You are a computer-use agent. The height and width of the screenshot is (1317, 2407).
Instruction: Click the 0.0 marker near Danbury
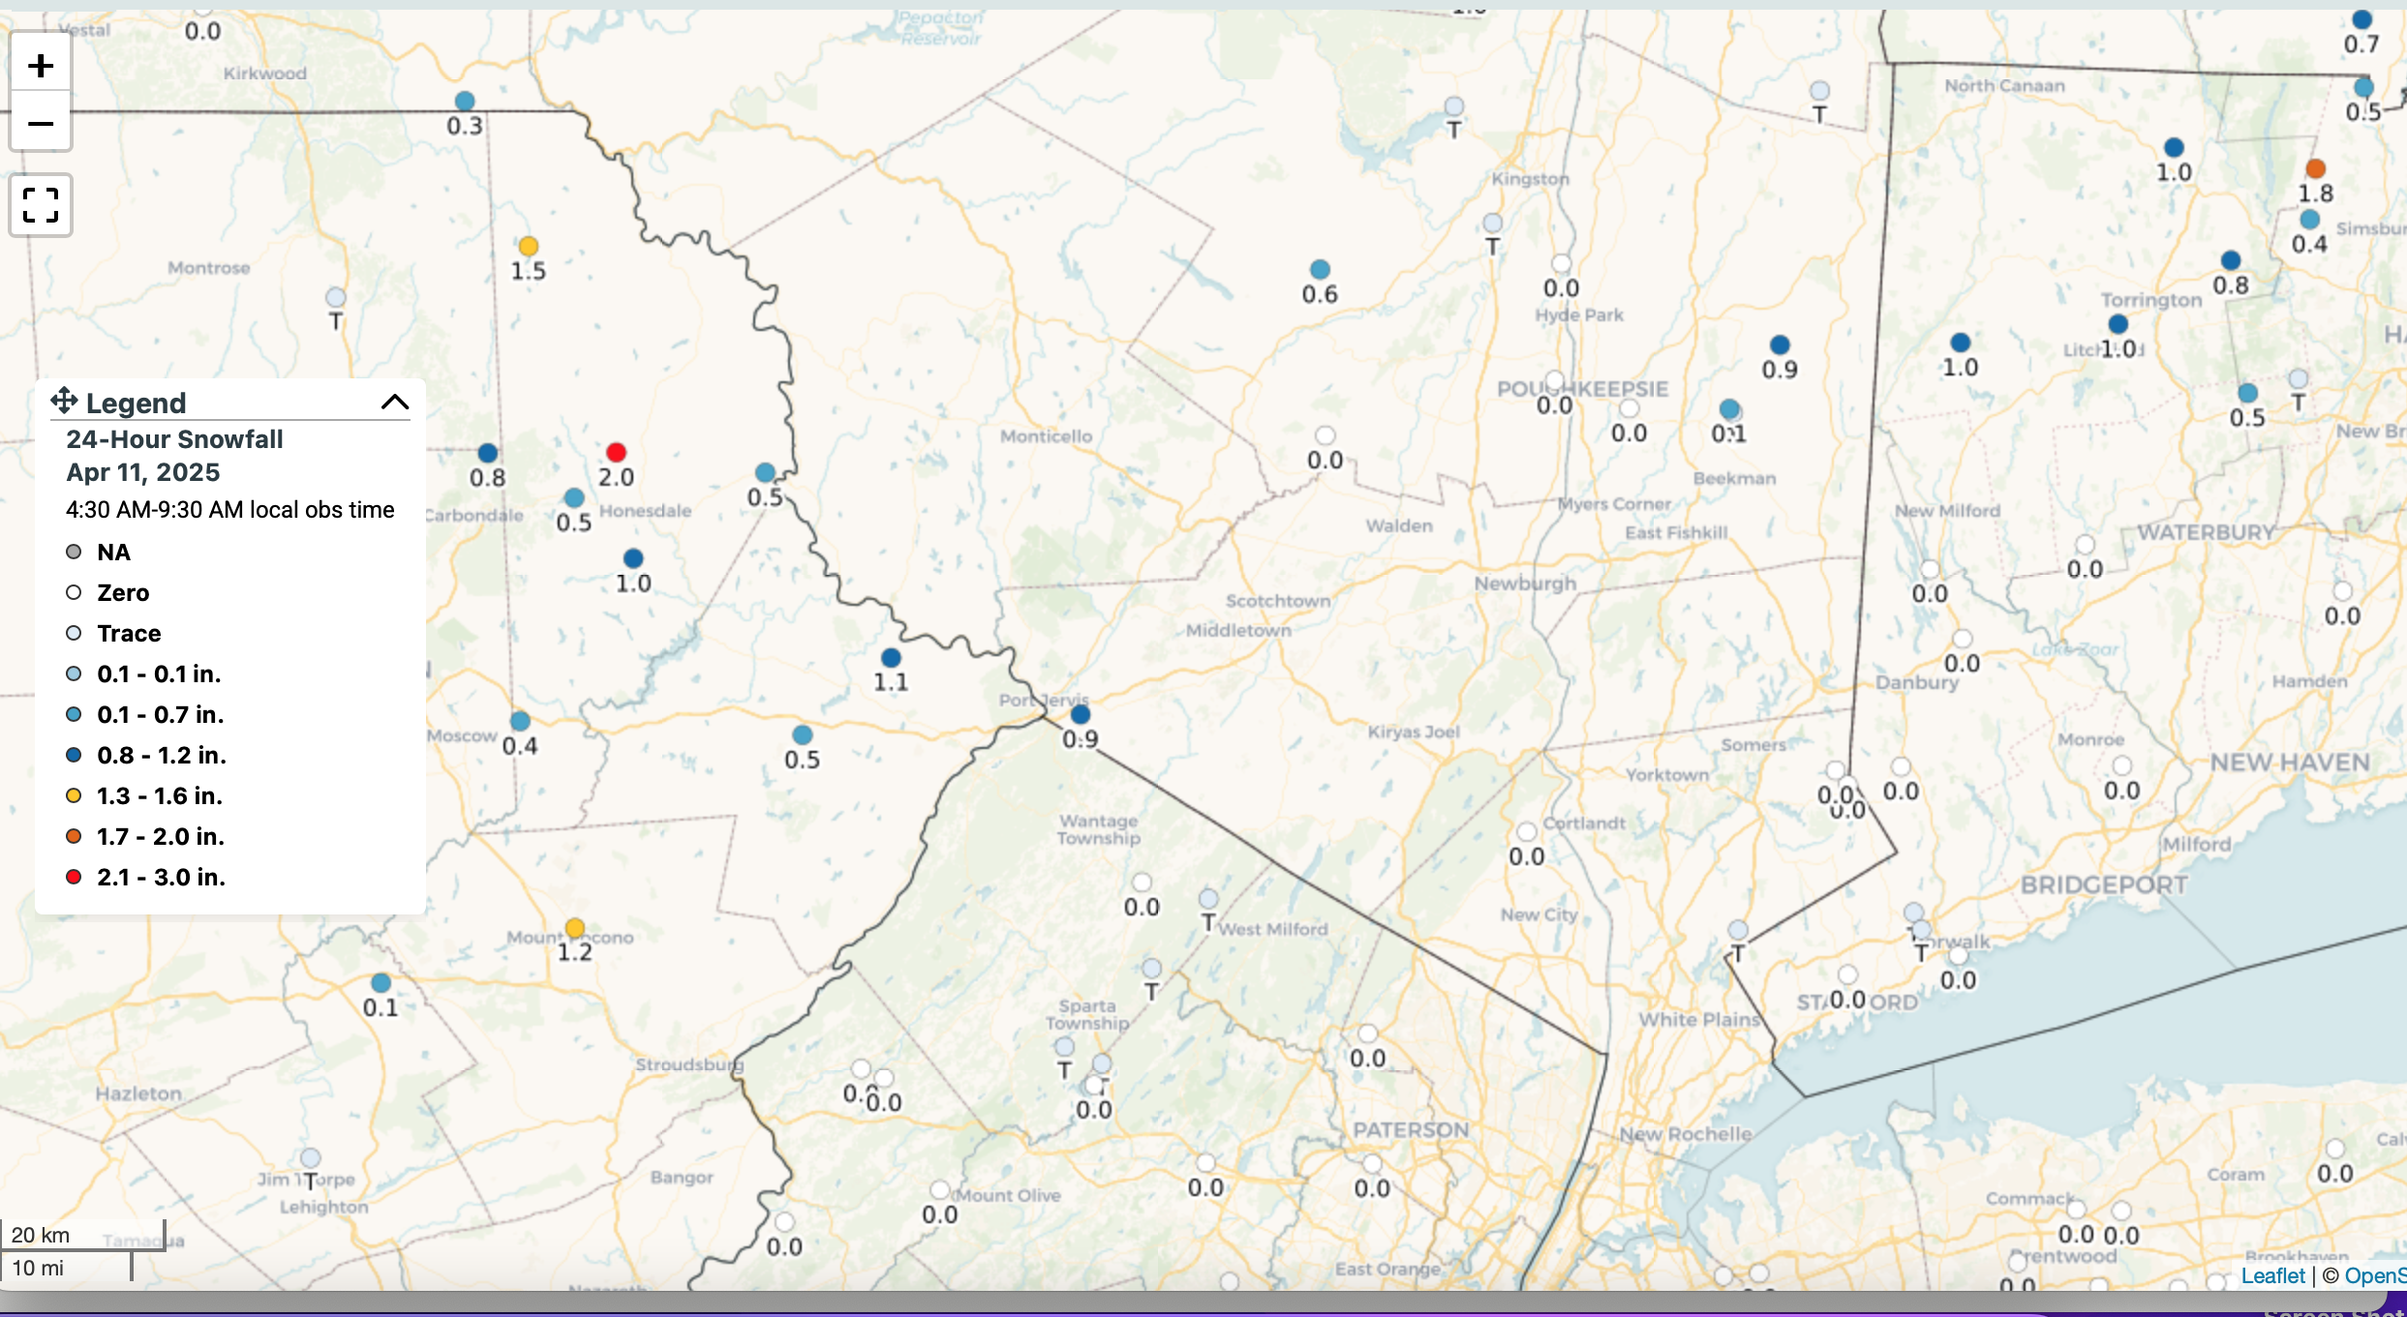click(x=1962, y=639)
